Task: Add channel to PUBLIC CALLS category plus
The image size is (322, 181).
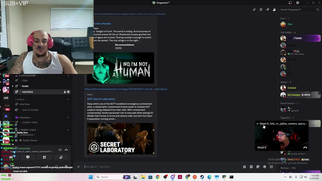Action: [68, 130]
